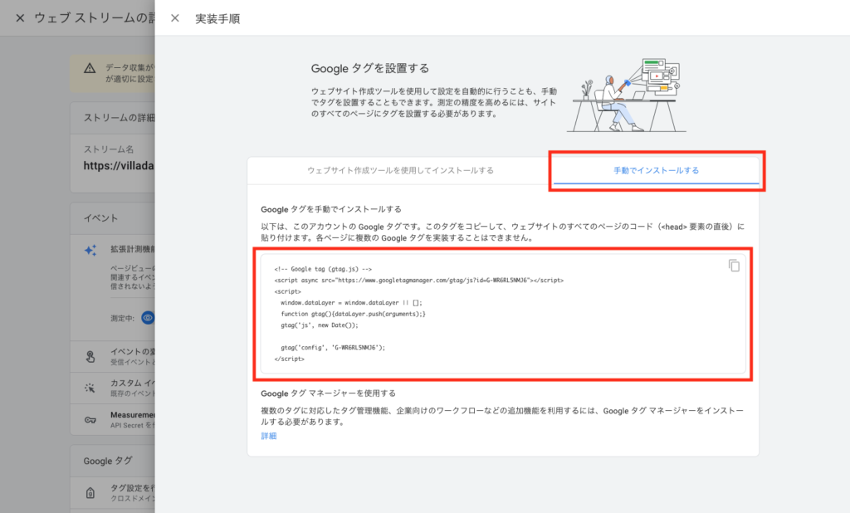This screenshot has width=850, height=513.
Task: Click inside the gtag.js code box
Action: click(498, 315)
